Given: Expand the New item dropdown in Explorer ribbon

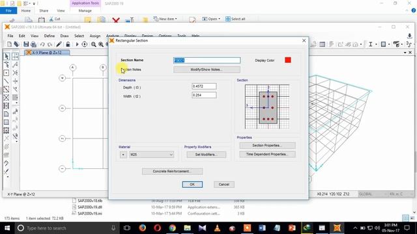Looking at the screenshot, I should [165, 19].
